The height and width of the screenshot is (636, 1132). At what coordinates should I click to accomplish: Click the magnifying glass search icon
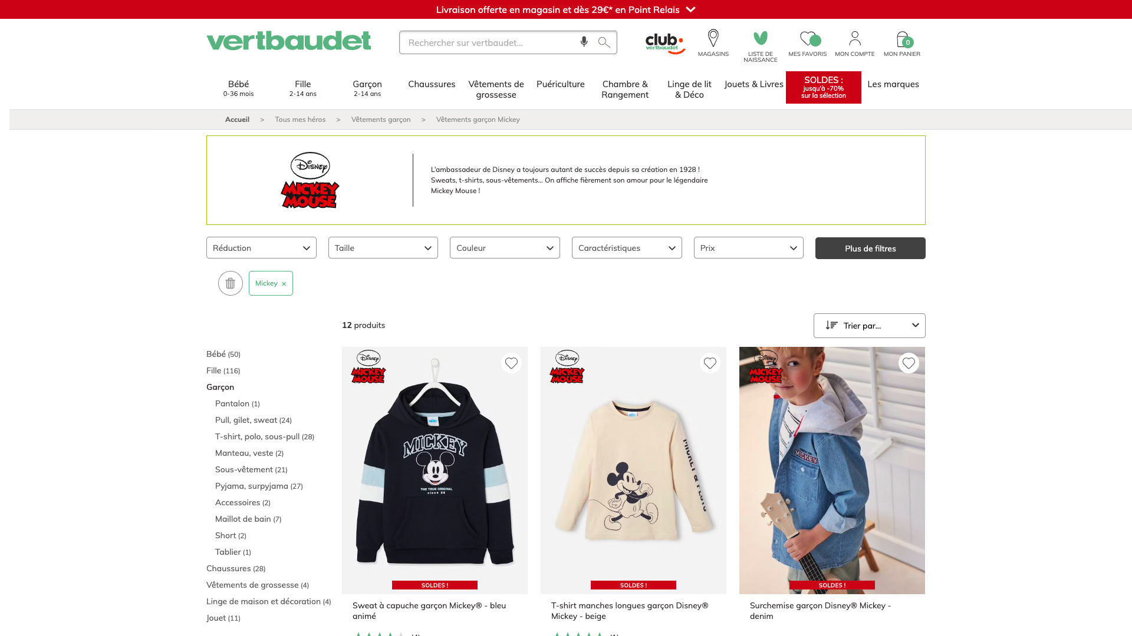point(604,42)
